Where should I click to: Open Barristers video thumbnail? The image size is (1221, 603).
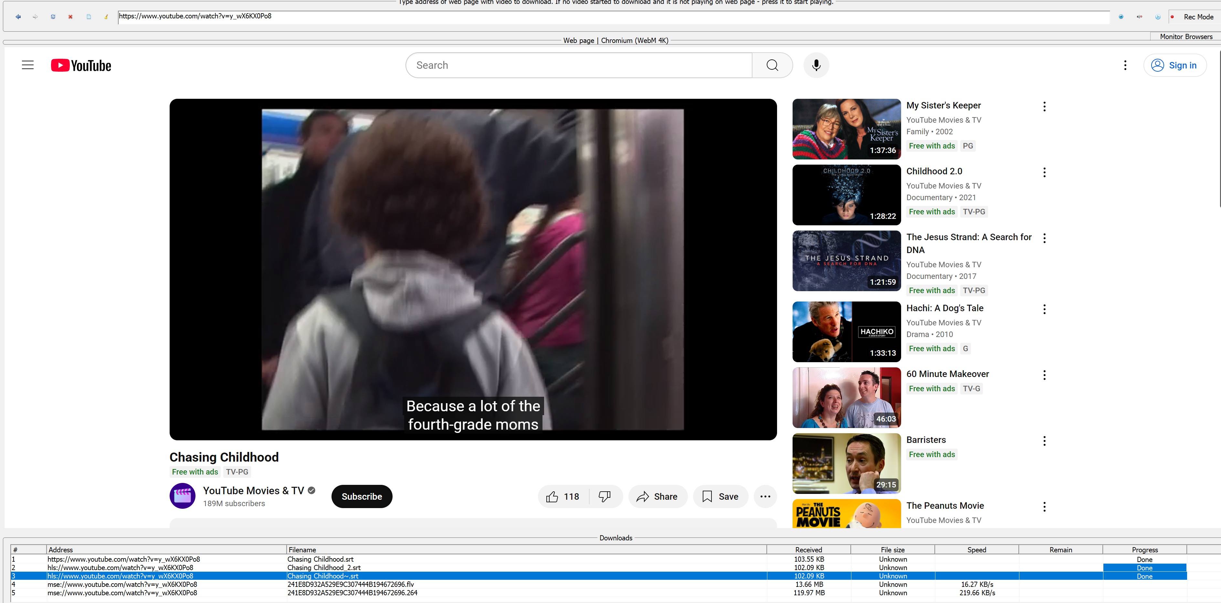coord(847,463)
